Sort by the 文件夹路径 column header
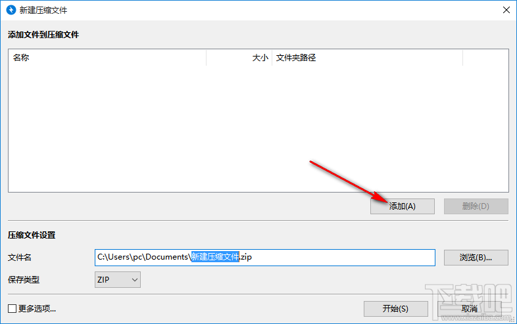The width and height of the screenshot is (517, 324). click(367, 58)
